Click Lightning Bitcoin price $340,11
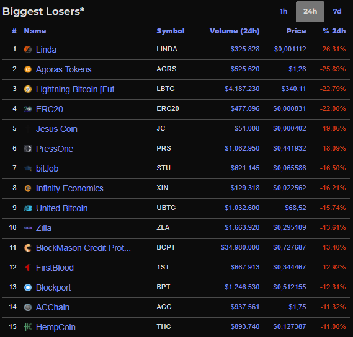 294,89
